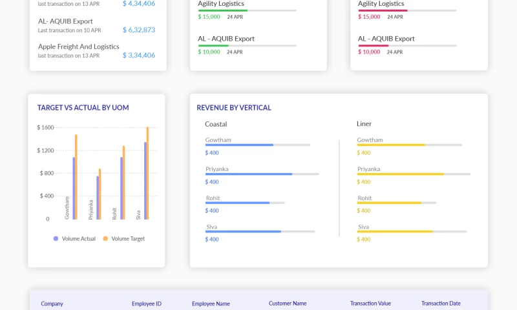Screen dimensions: 517x310
Task: Select Siva's yellow revenue bar under Liner
Action: click(395, 231)
